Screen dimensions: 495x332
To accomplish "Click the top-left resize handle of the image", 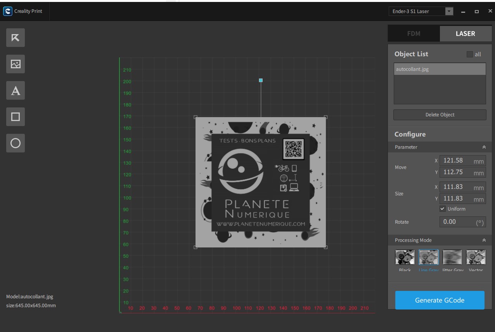I will 196,117.
